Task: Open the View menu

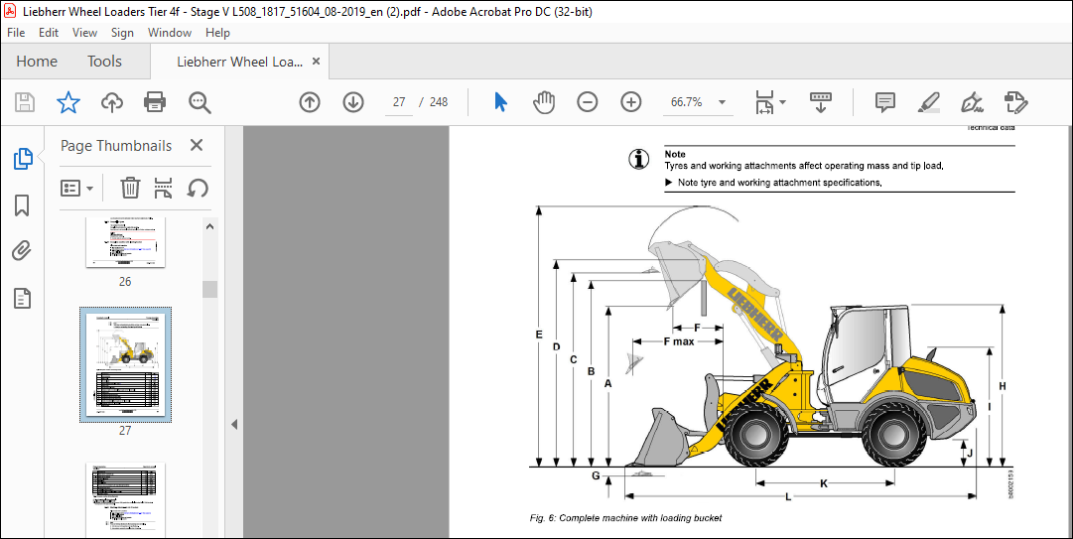Action: click(x=84, y=32)
